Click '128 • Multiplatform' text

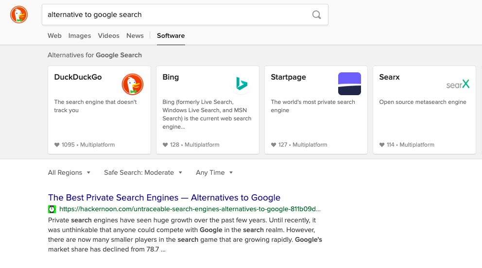click(194, 145)
